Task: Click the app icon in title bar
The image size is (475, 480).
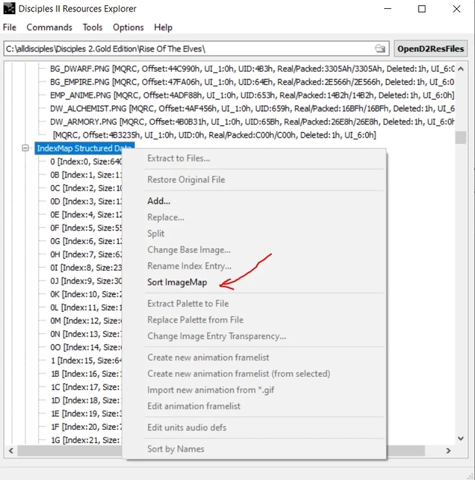Action: [9, 9]
